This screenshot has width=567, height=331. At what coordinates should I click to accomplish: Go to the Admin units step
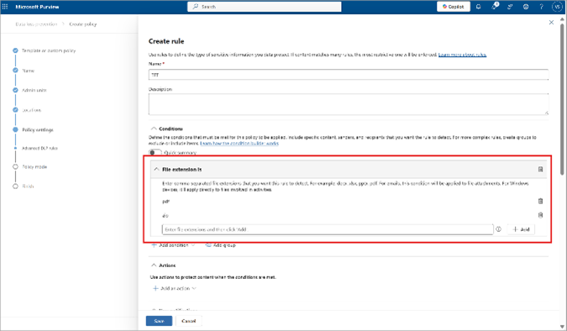[34, 90]
